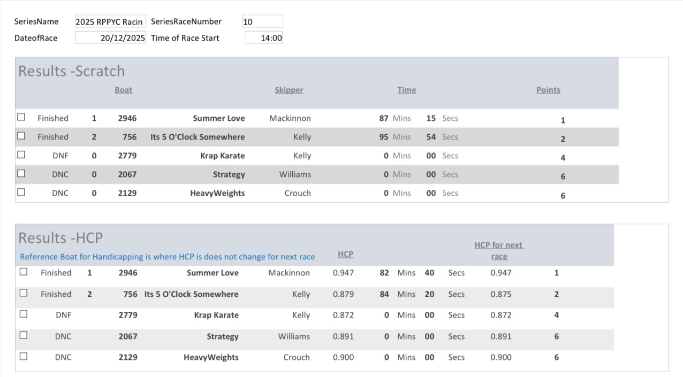
Task: Check the Summer Love box in Results-Scratch
Action: [21, 117]
